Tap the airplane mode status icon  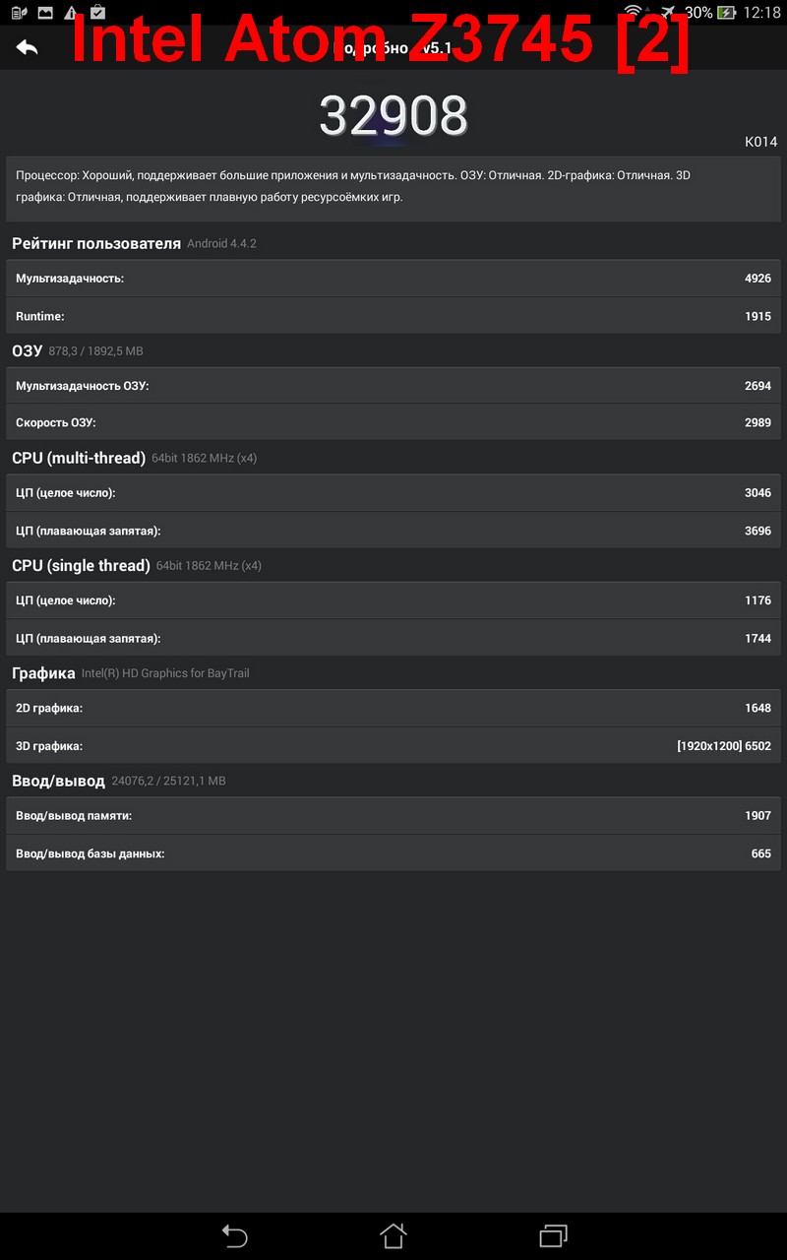click(668, 12)
